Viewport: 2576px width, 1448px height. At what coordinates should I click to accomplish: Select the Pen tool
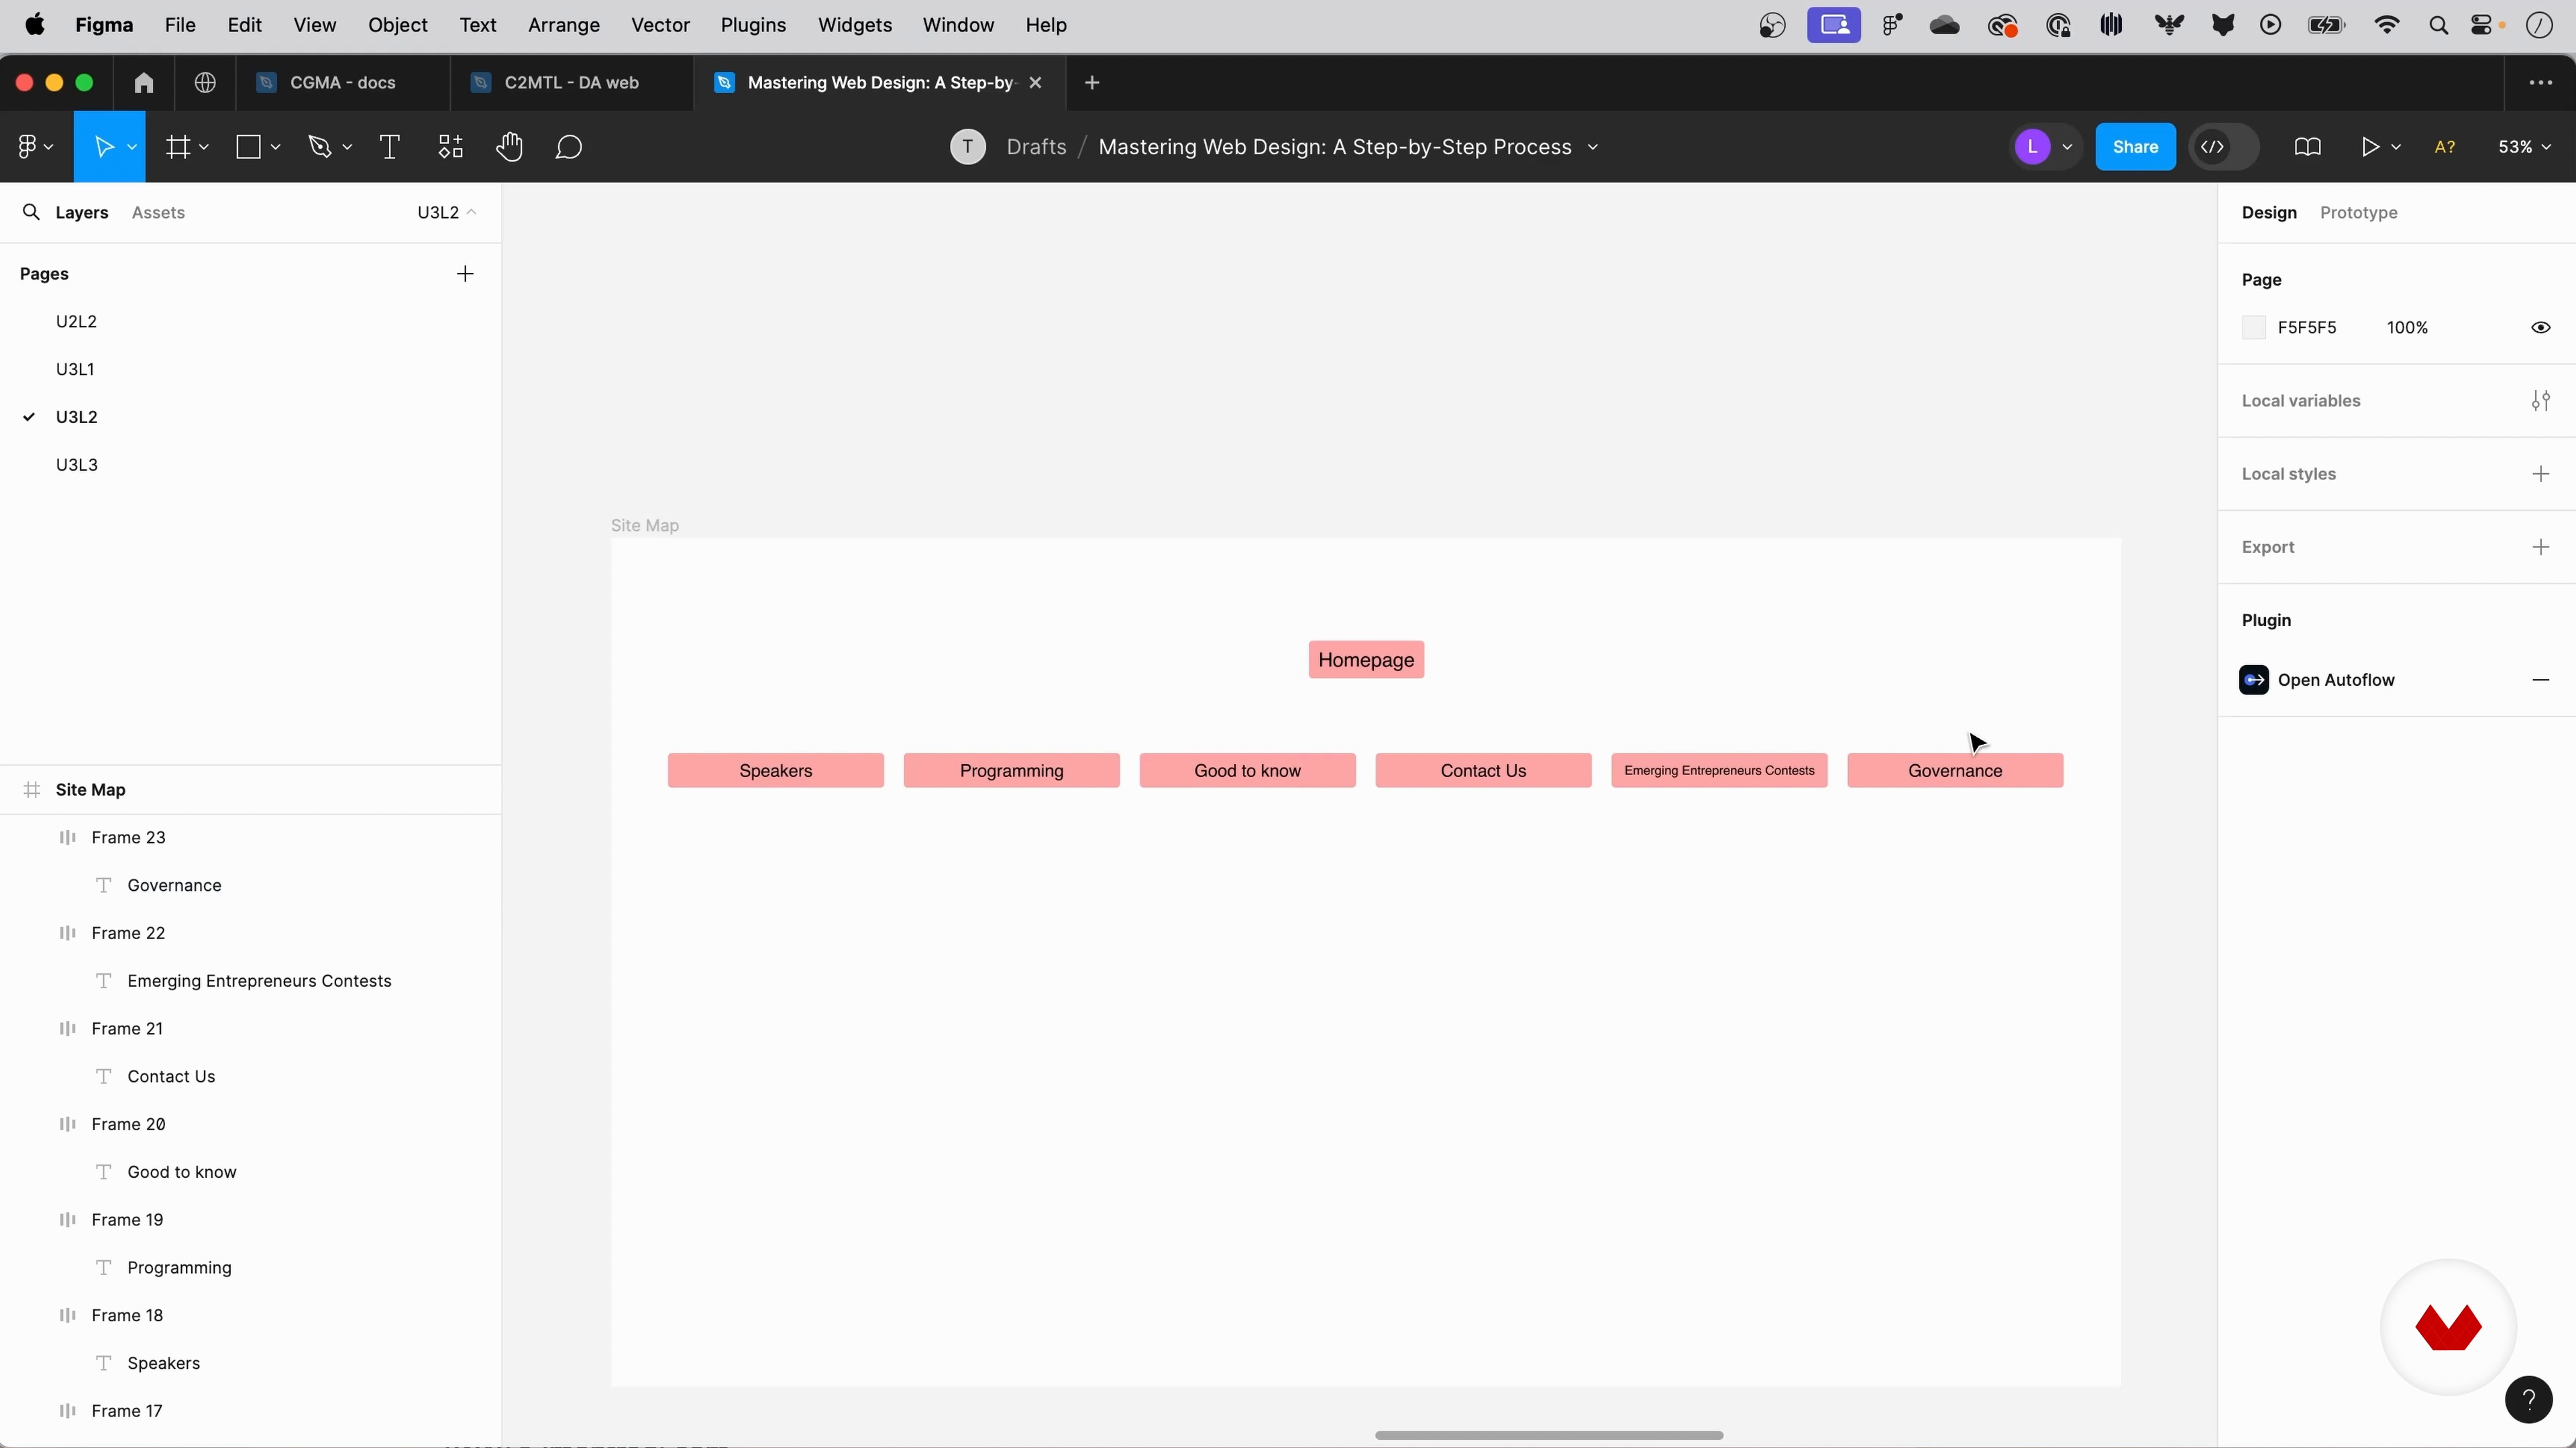click(x=320, y=147)
